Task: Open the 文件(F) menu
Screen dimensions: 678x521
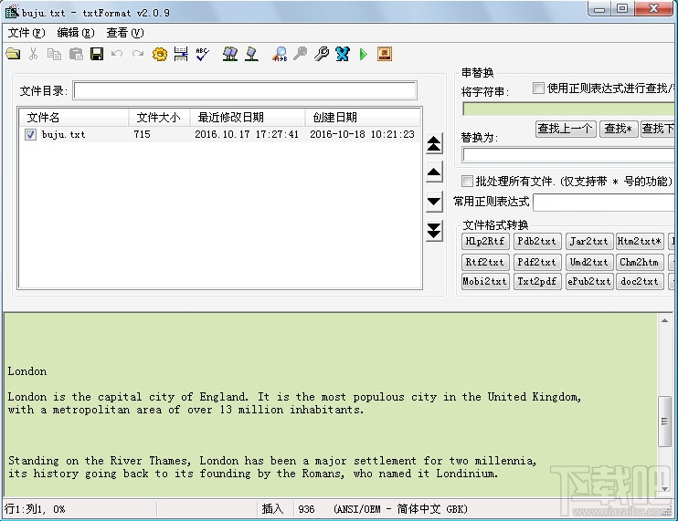Action: point(26,33)
